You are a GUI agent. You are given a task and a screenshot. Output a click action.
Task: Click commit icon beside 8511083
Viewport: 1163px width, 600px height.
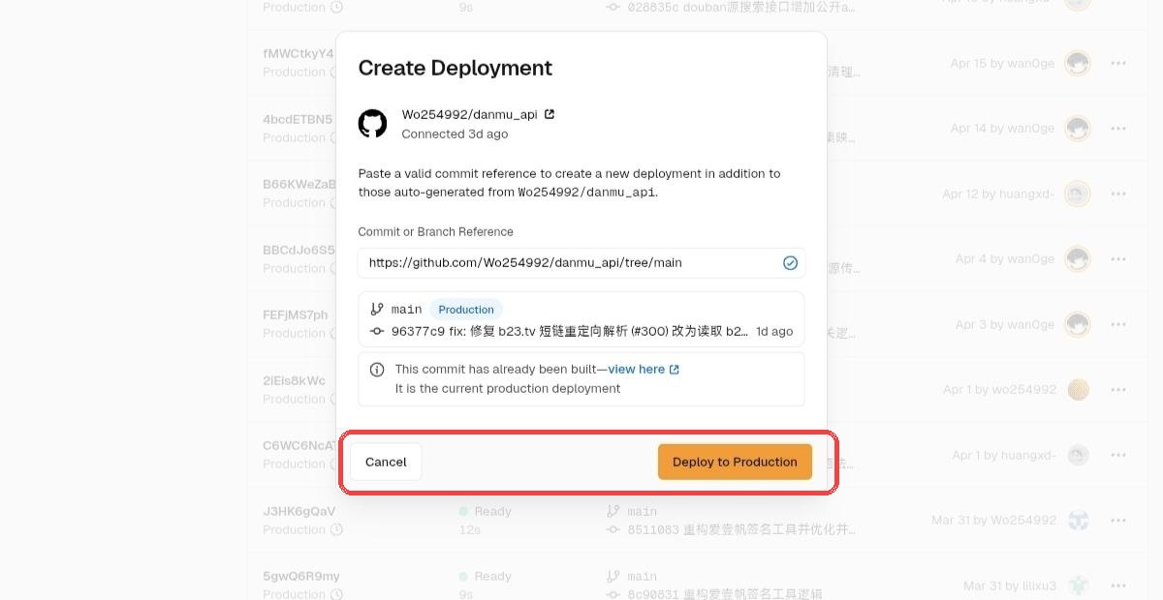(613, 529)
